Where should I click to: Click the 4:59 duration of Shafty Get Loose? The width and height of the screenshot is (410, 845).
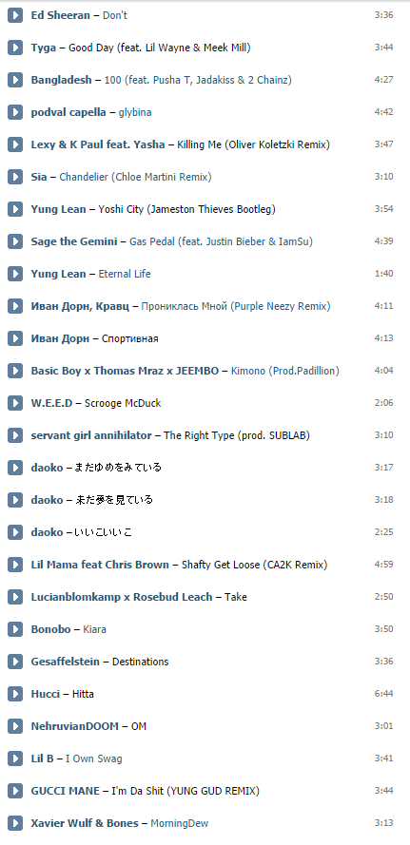tap(383, 565)
